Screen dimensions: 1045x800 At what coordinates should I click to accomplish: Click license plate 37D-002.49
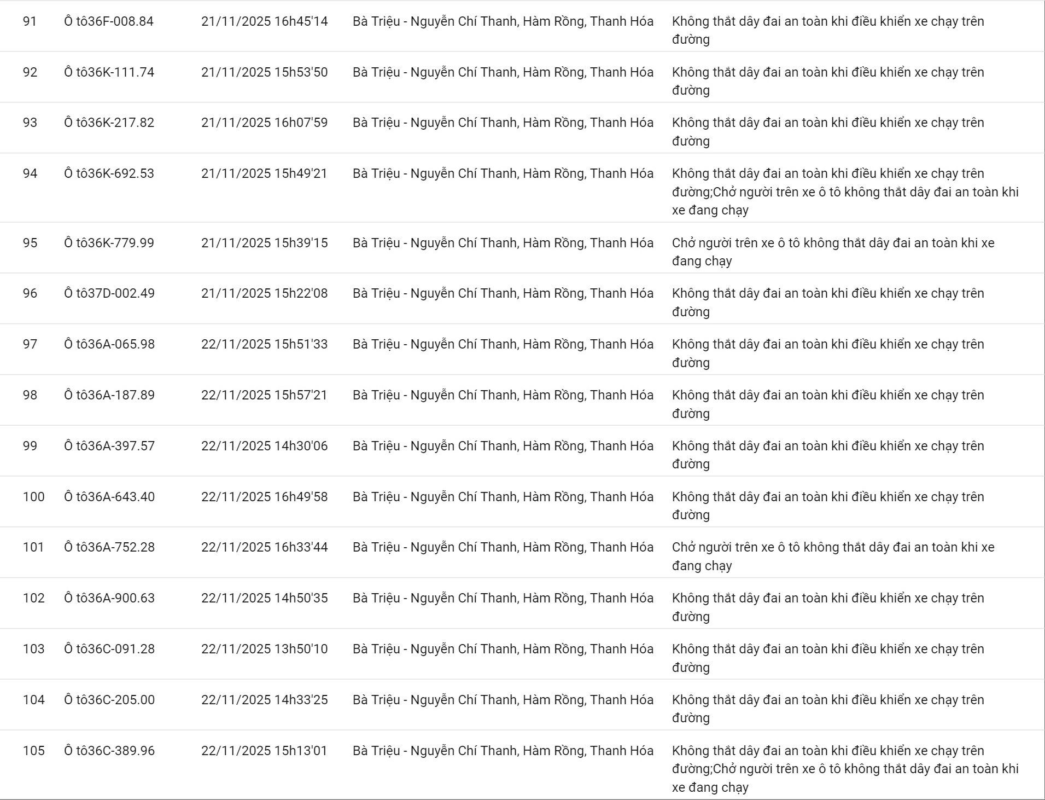(109, 293)
